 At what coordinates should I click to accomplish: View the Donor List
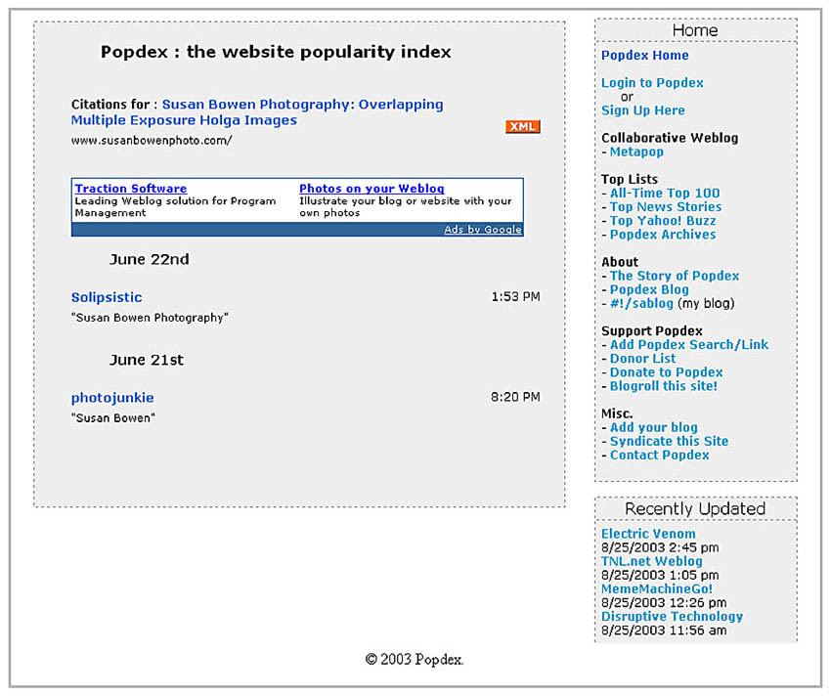[x=642, y=359]
